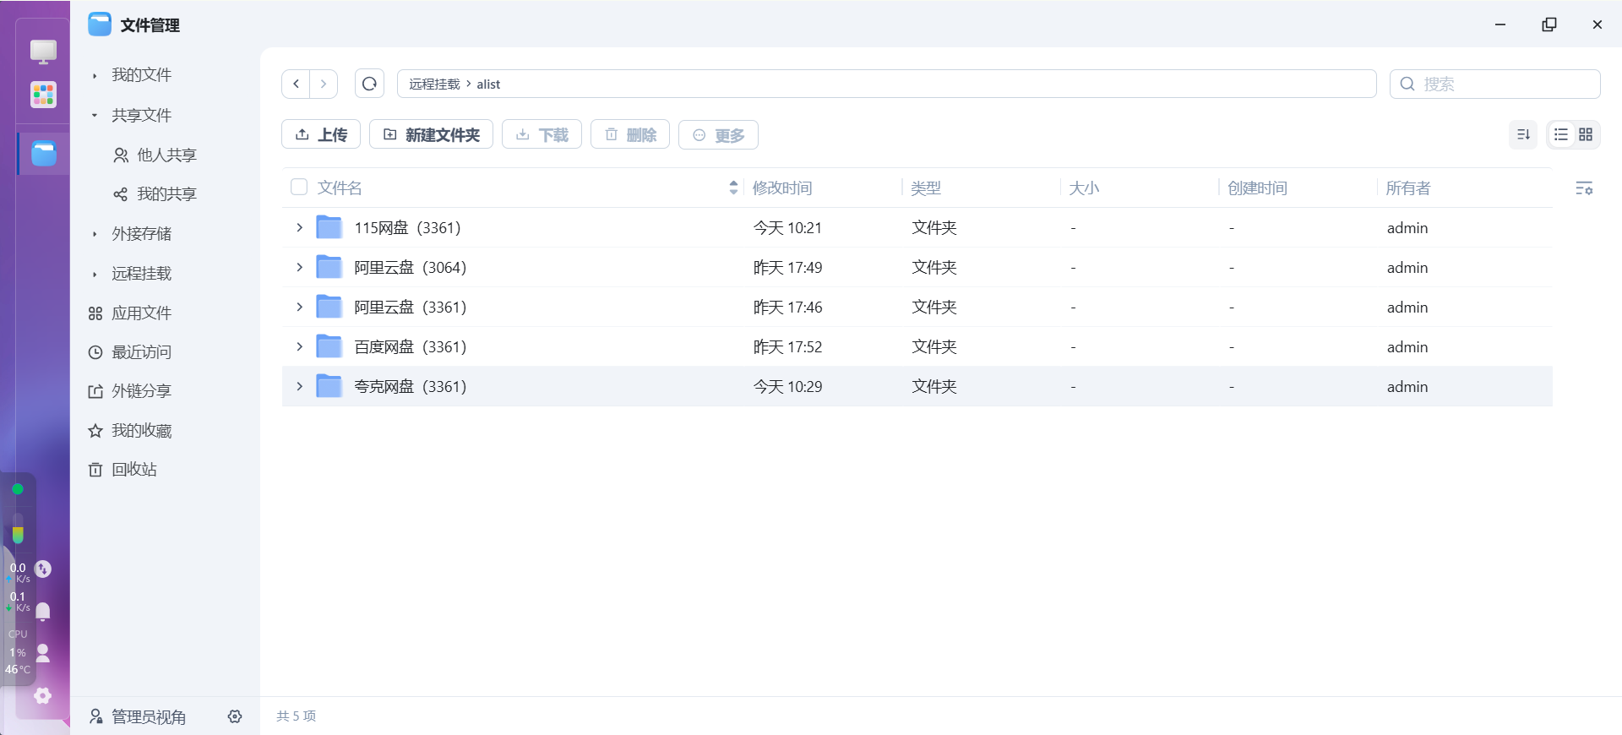Go forward with the right arrow button
This screenshot has width=1622, height=735.
tap(324, 84)
